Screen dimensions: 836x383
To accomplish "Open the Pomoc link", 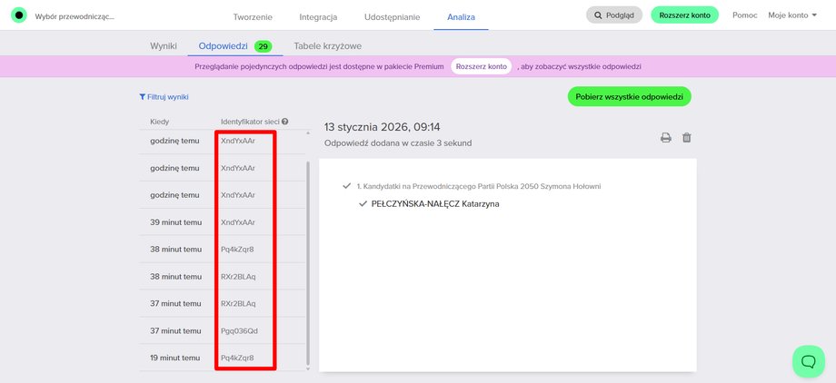I will tap(745, 15).
